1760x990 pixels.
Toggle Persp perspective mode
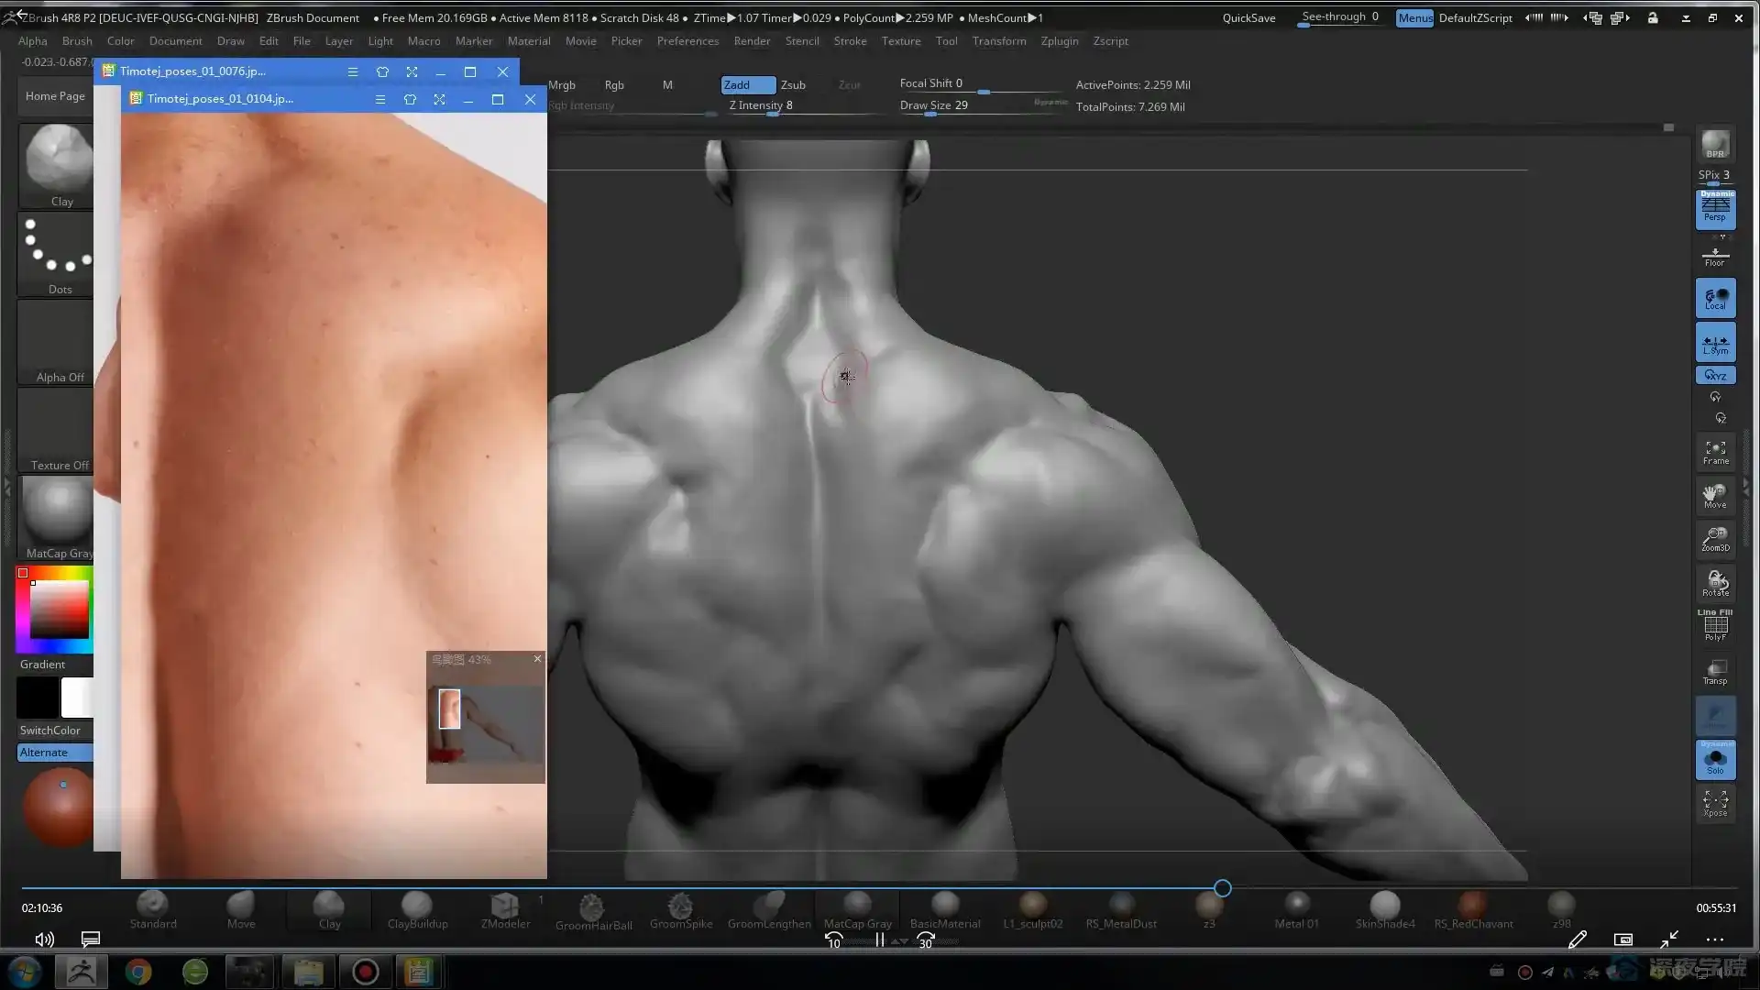click(1715, 209)
